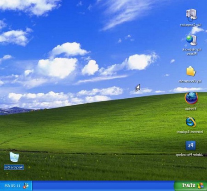
Task: Select the Adobe Photoshop desktop icon
Action: (x=190, y=146)
